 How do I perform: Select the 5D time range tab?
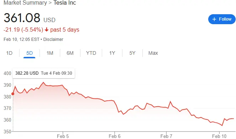pos(29,53)
